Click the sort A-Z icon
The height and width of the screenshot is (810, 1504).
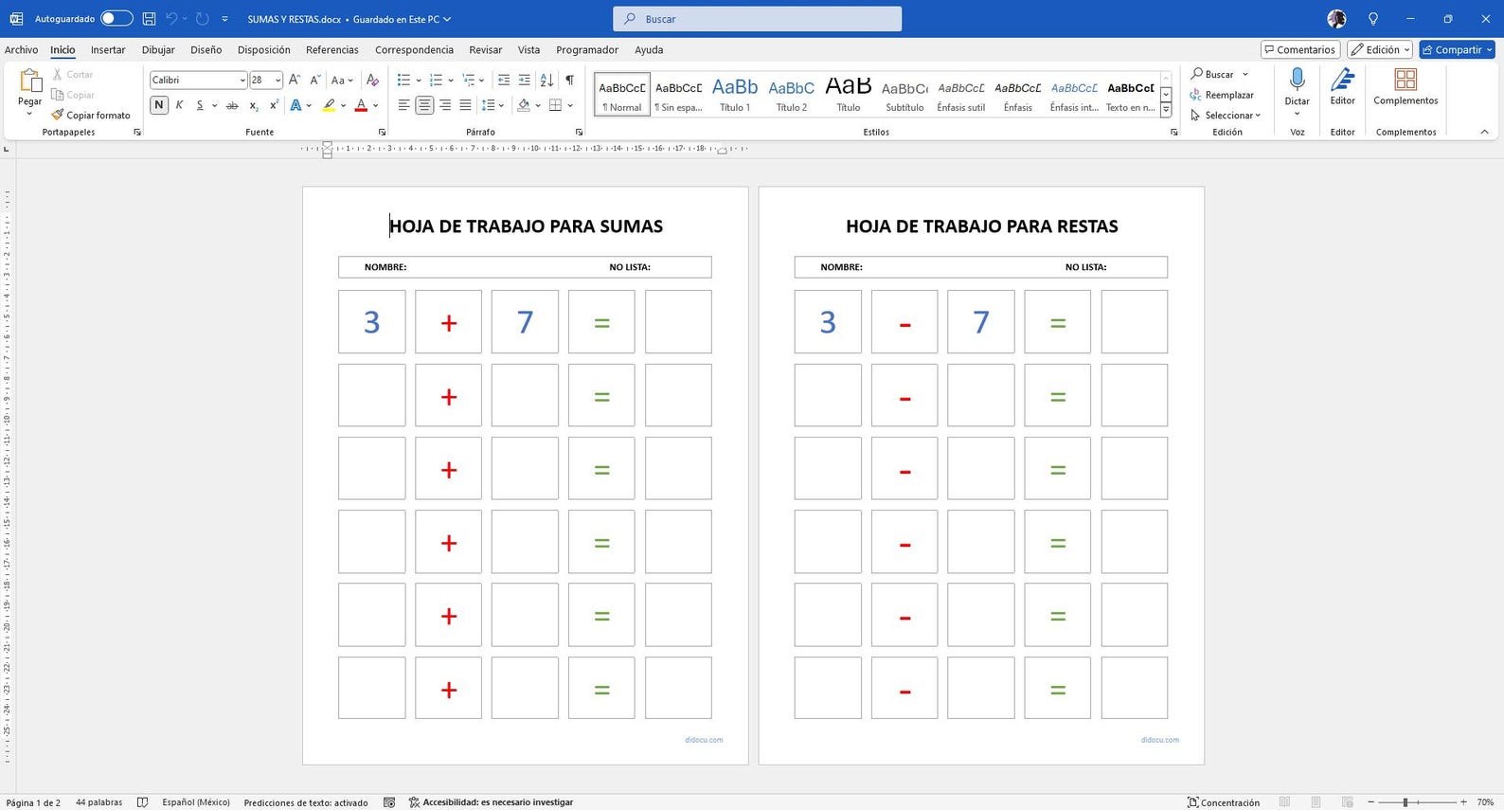(546, 80)
